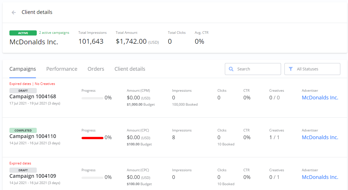The height and width of the screenshot is (190, 348).
Task: Open the Orders tab
Action: point(96,69)
